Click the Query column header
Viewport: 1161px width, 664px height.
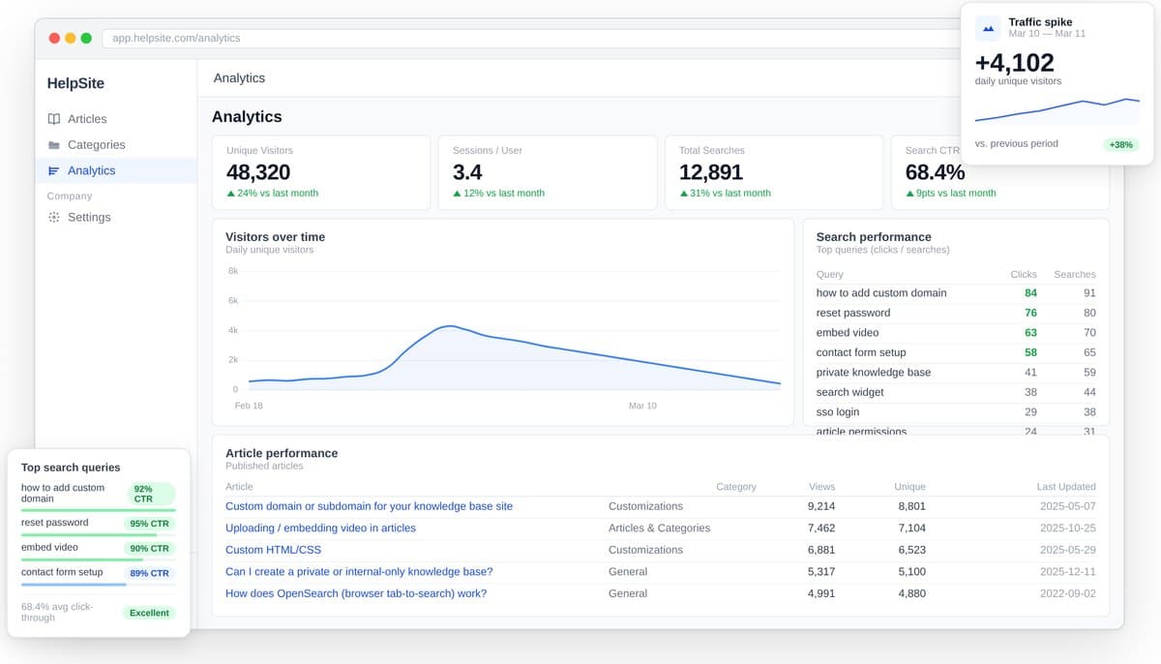click(x=830, y=275)
